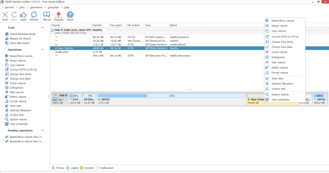329x173 pixels.
Task: Choose Wipe data in context menu
Action: tap(284, 78)
